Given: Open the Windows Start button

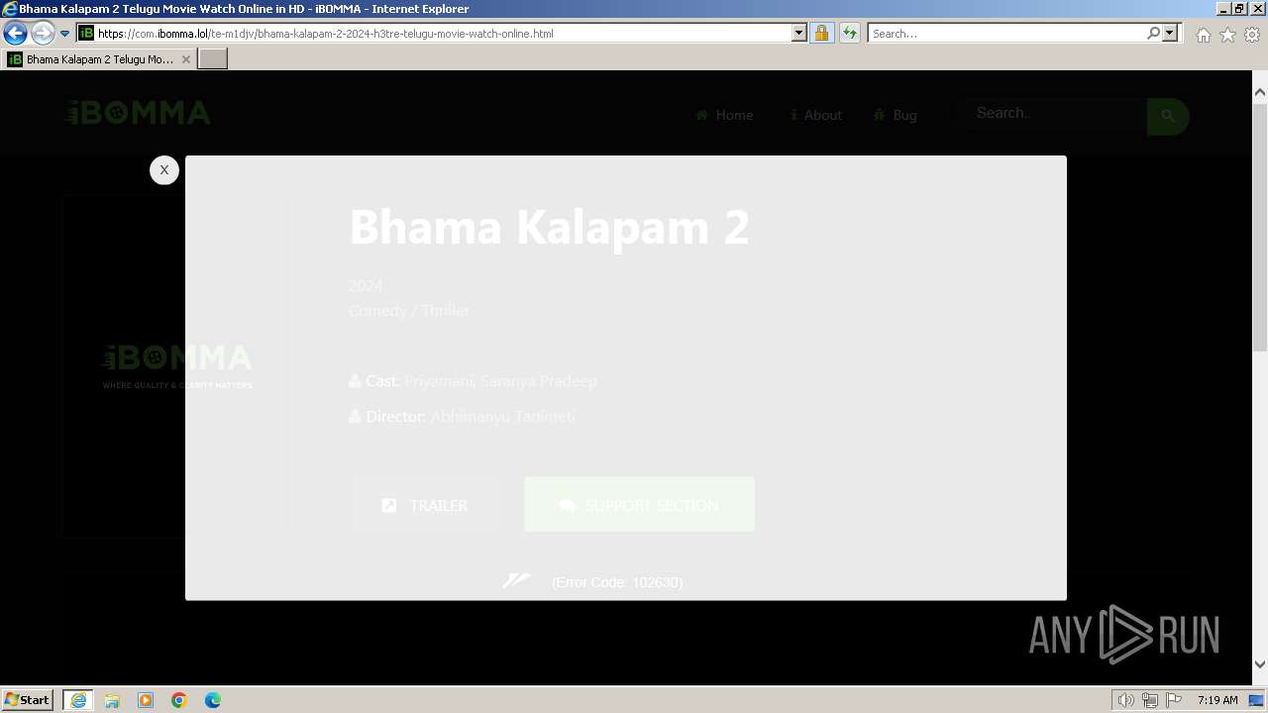Looking at the screenshot, I should (28, 699).
